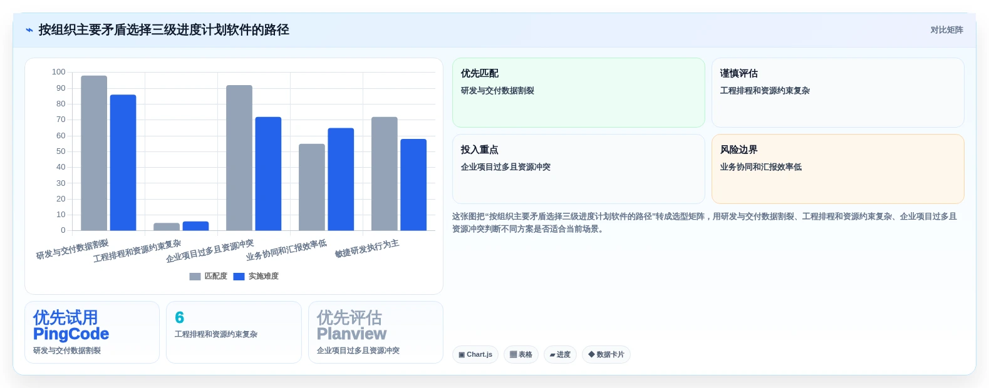Screen dimensions: 989x388
Task: Click the 数据卡片 tag
Action: pyautogui.click(x=606, y=354)
